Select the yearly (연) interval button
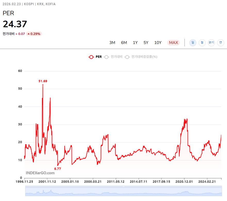Image resolution: width=227 pixels, height=201 pixels. (221, 43)
